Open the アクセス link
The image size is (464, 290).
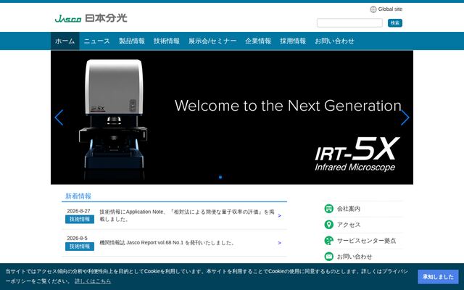(x=349, y=225)
